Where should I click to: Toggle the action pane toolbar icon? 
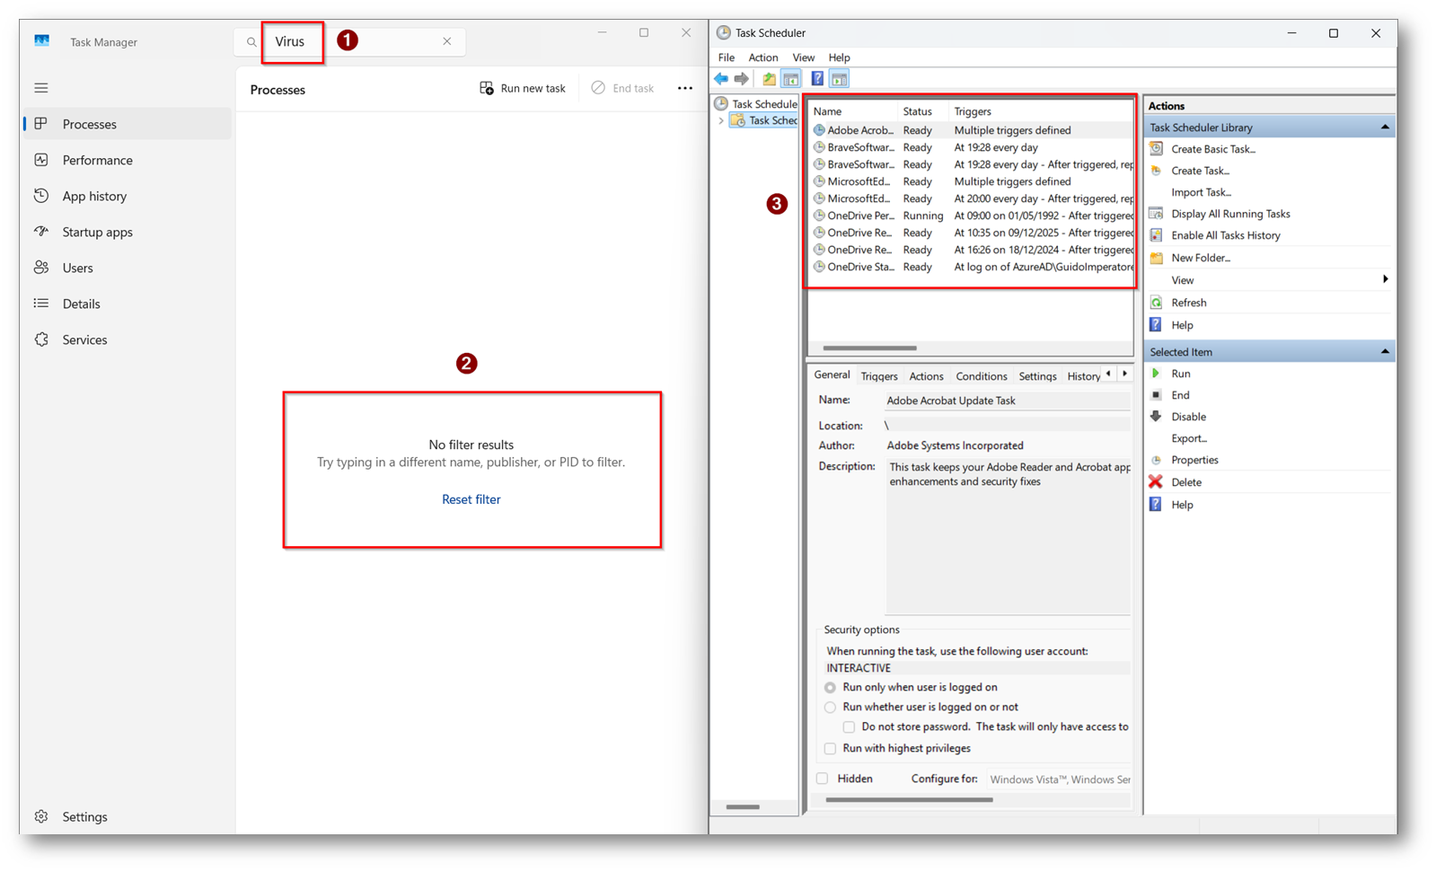[x=839, y=79]
